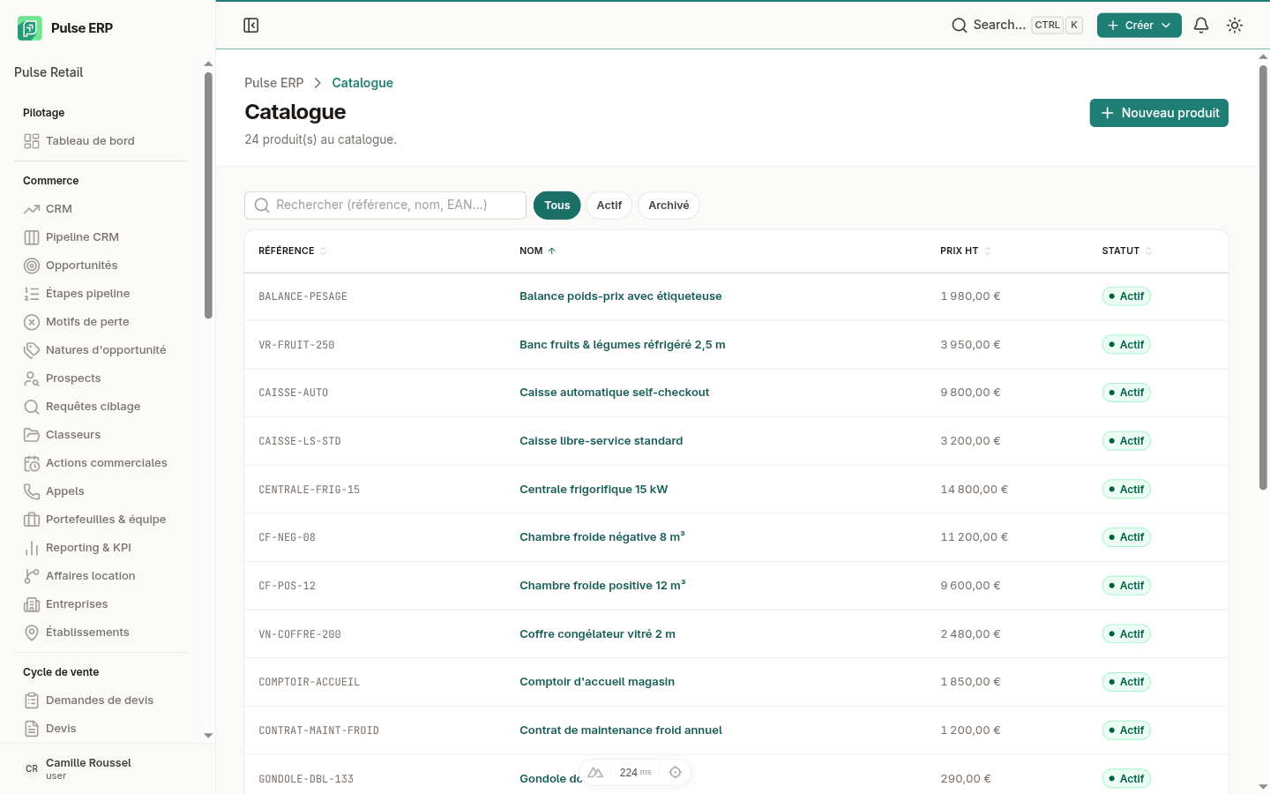Click the Requêtes ciblage magnifier icon
The image size is (1270, 794).
(32, 407)
